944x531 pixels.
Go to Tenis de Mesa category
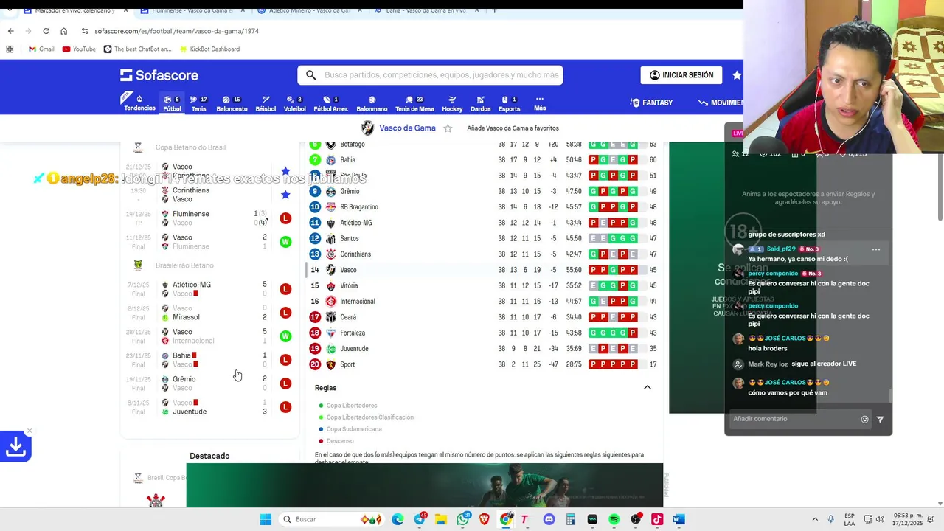tap(414, 103)
